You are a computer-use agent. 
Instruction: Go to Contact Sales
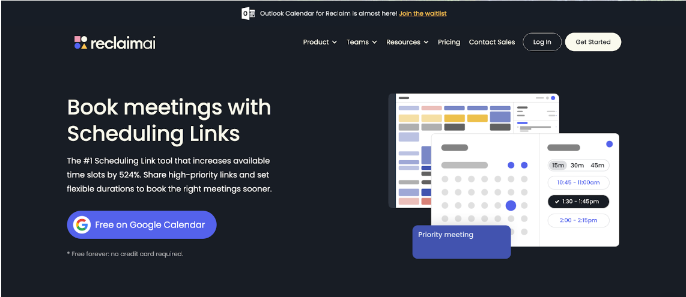[492, 42]
